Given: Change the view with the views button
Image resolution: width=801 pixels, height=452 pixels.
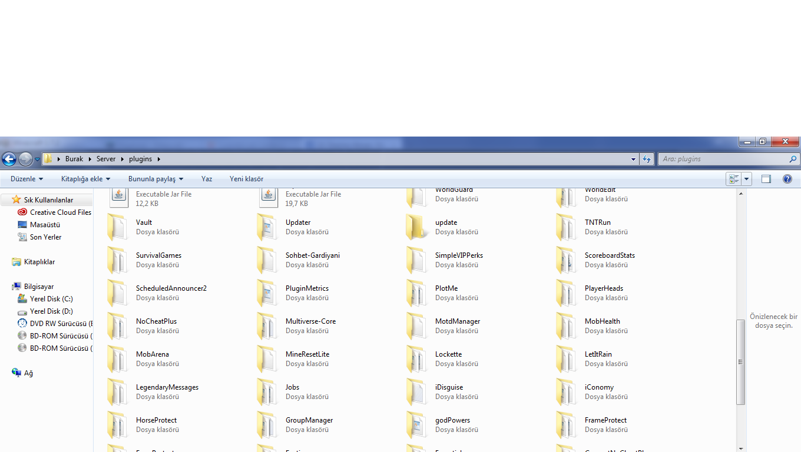Looking at the screenshot, I should pos(734,179).
